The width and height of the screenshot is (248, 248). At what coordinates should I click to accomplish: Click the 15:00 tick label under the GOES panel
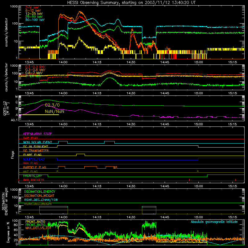tap(198, 124)
